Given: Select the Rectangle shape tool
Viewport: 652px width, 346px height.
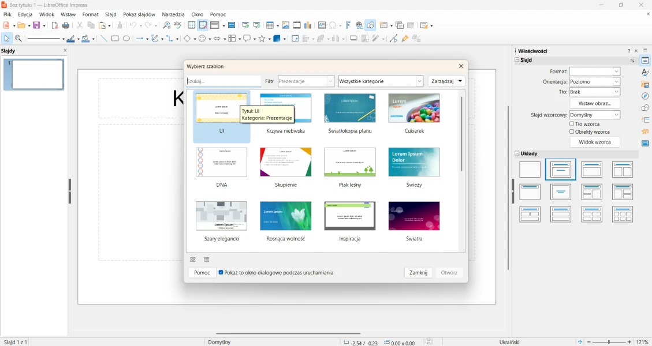Looking at the screenshot, I should (x=115, y=39).
